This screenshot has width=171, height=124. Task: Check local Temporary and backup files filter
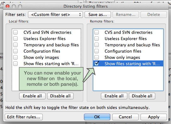point(15,45)
